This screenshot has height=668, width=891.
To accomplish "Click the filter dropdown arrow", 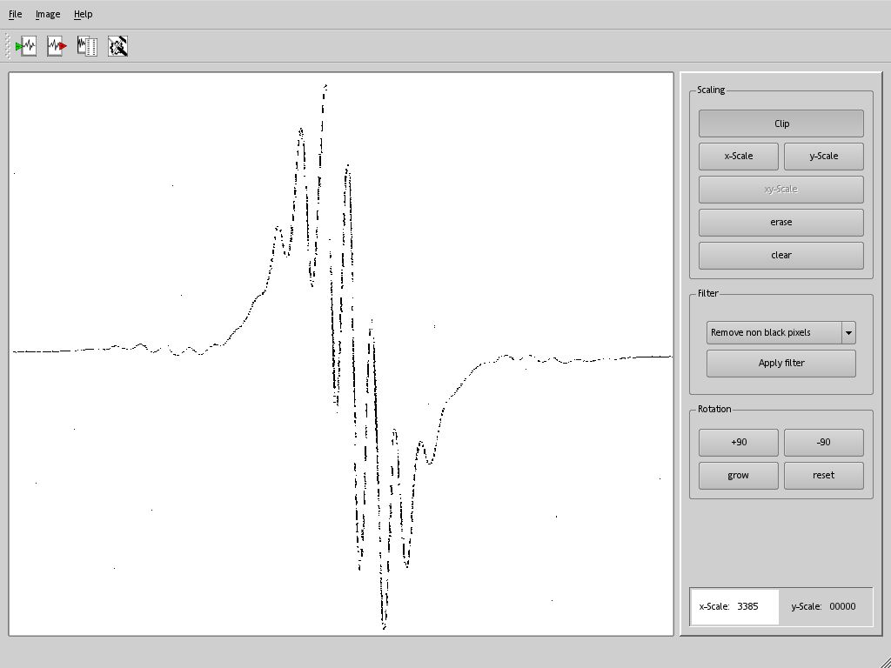I will [848, 333].
